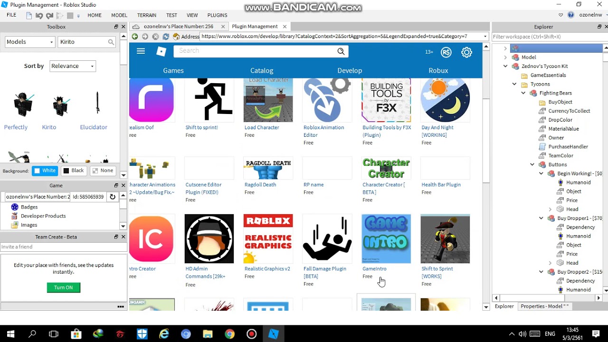Refresh the Game panel with reload icon
The height and width of the screenshot is (342, 608).
(x=113, y=197)
